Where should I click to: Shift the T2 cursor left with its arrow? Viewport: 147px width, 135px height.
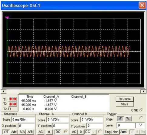11,104
